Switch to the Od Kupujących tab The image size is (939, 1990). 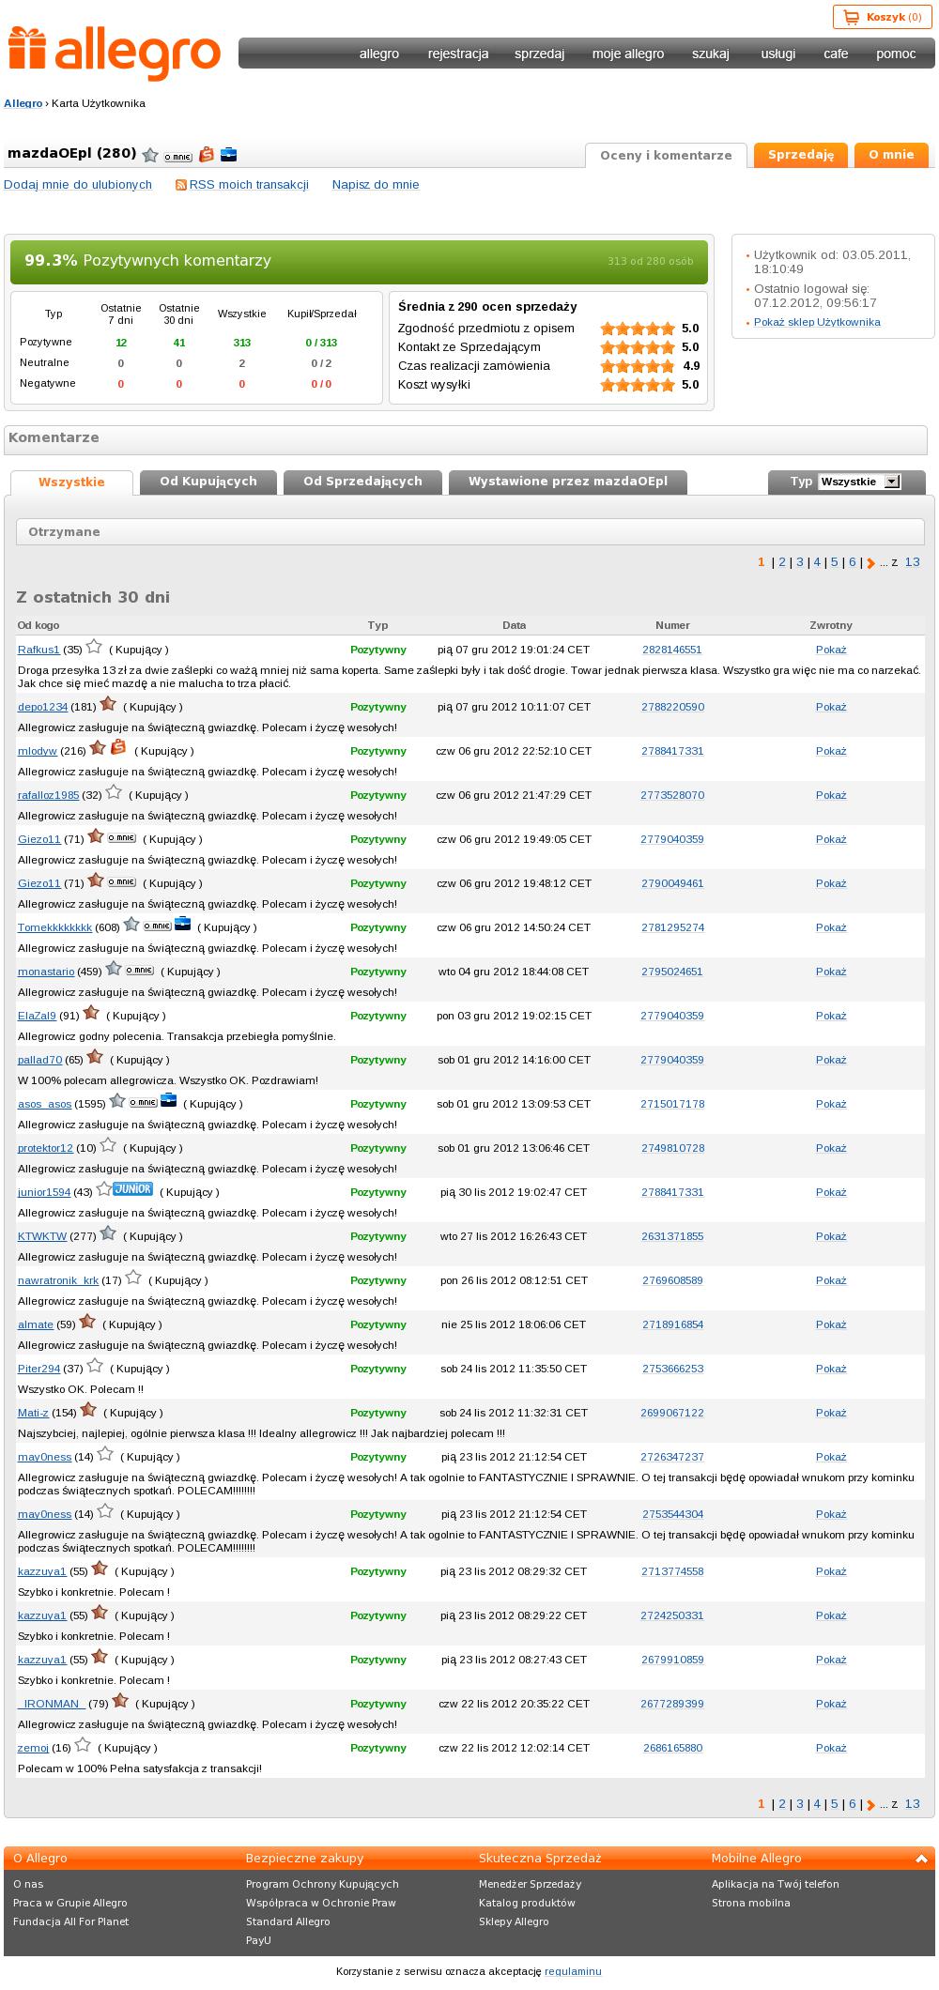(x=208, y=482)
